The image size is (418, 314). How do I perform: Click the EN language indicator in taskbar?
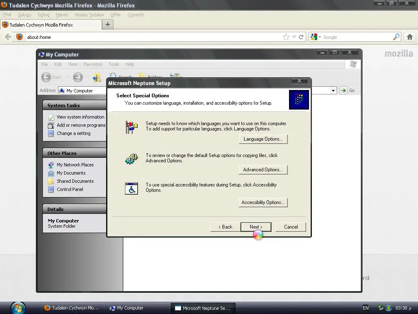click(366, 308)
